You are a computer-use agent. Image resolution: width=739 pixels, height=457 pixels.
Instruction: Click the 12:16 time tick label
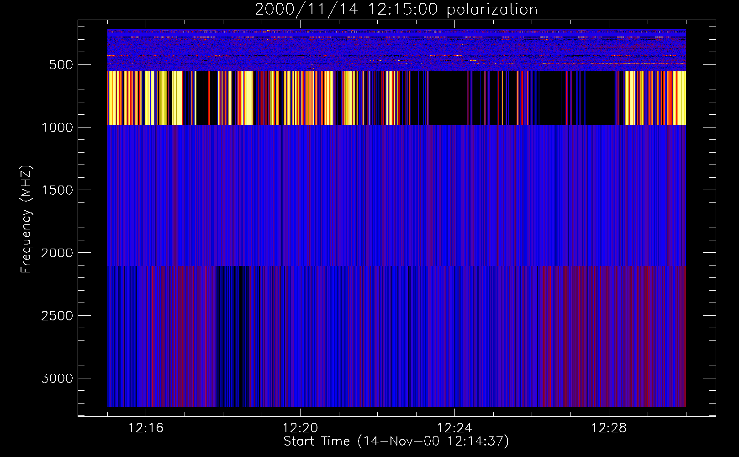pyautogui.click(x=146, y=428)
